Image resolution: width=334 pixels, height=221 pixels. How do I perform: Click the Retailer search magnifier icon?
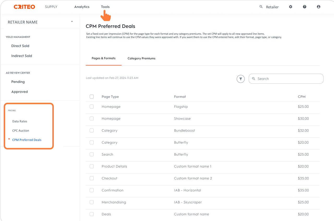point(261,7)
